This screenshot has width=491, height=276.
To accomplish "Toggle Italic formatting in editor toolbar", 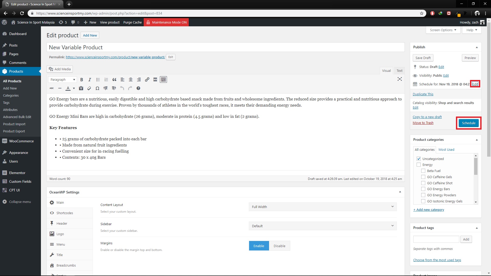I will click(x=90, y=80).
